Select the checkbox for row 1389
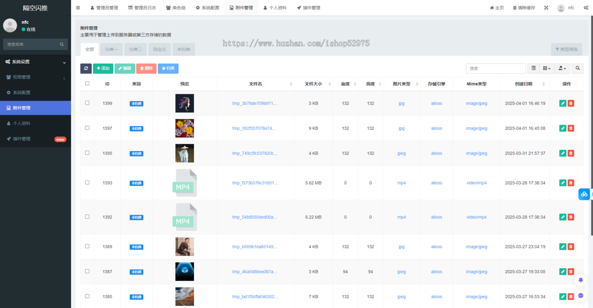The height and width of the screenshot is (308, 593). 87,246
